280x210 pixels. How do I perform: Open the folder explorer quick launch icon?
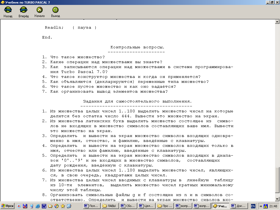(x=50, y=206)
